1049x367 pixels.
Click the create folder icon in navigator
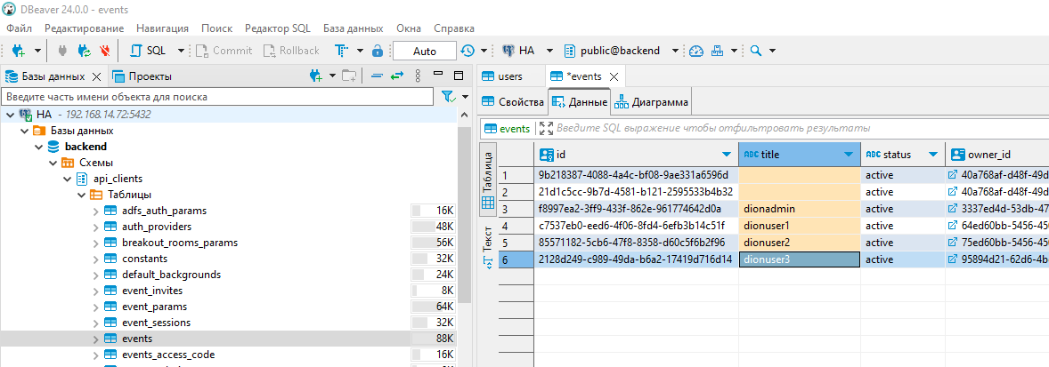click(x=349, y=76)
